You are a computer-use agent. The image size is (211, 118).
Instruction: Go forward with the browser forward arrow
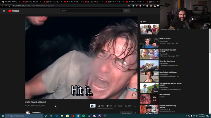click(6, 6)
